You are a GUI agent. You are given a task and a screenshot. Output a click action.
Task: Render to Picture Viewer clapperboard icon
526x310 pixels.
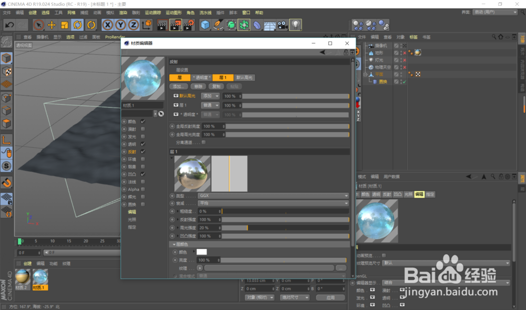[x=176, y=25]
